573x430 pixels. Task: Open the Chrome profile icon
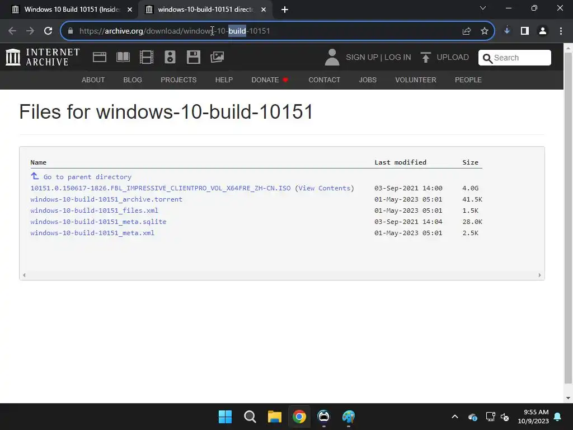543,31
